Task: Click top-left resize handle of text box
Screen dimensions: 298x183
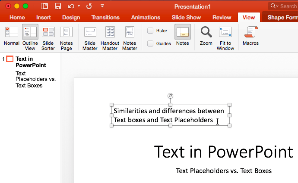Action: coord(111,105)
